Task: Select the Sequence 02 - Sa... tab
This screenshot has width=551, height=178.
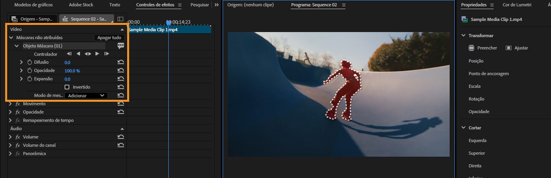Action: pos(86,19)
